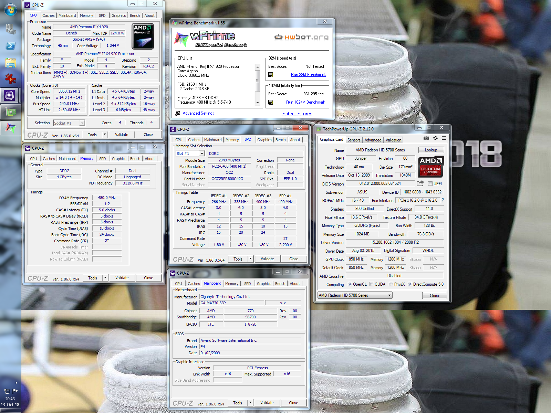Click the wrench icon beside Advanced Settings
Image resolution: width=551 pixels, height=413 pixels.
point(177,113)
